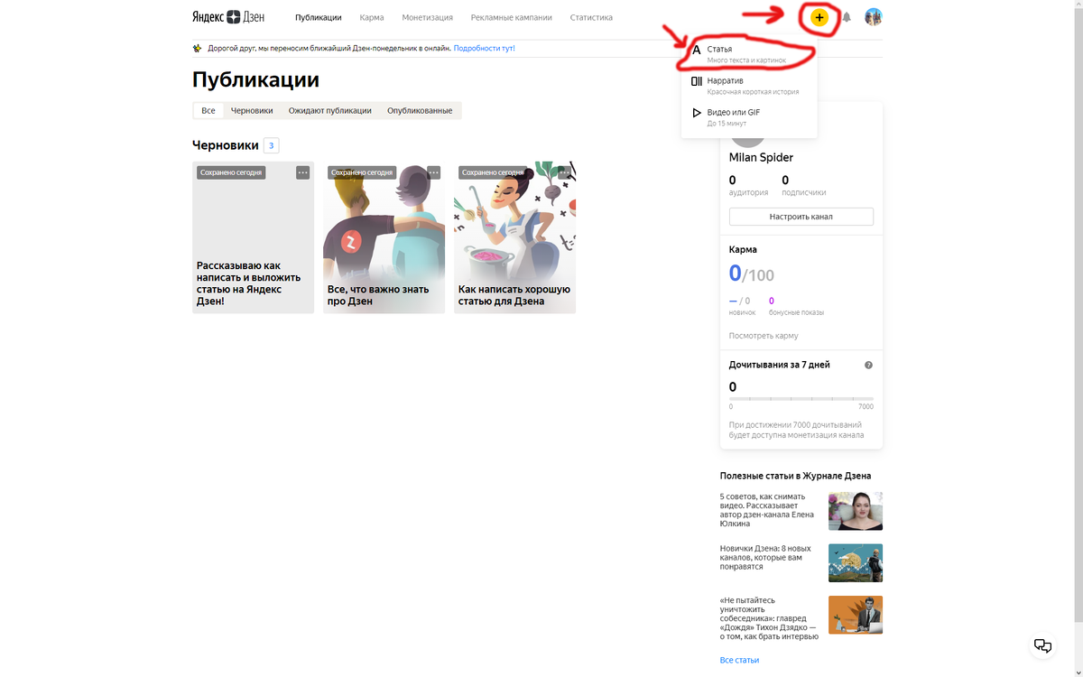The image size is (1083, 677).
Task: Select the Все filter tab
Action: click(208, 110)
